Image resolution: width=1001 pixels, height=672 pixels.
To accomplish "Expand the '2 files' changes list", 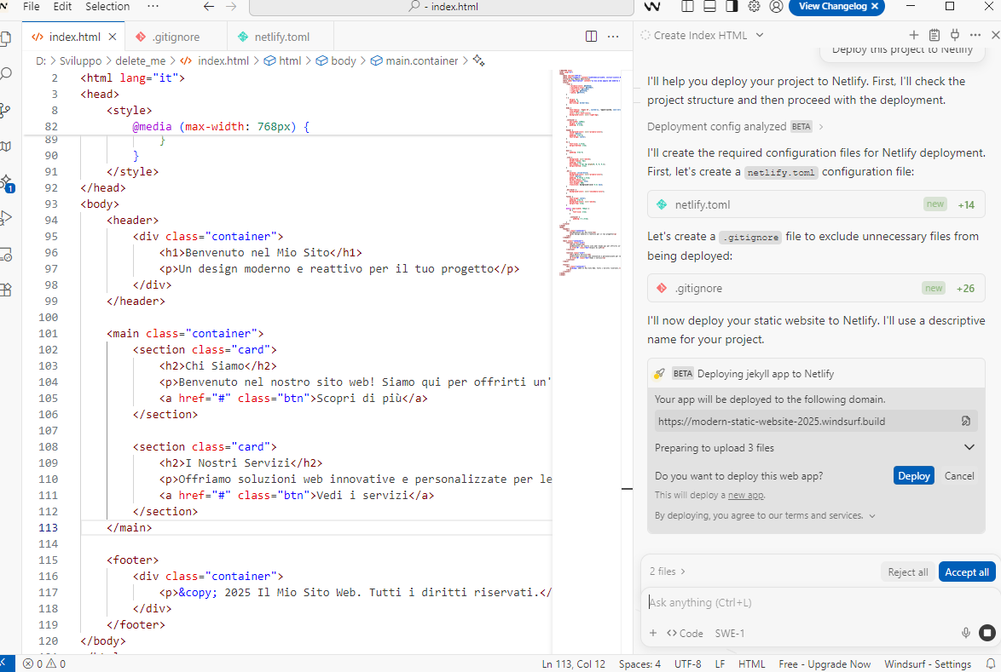I will [668, 571].
